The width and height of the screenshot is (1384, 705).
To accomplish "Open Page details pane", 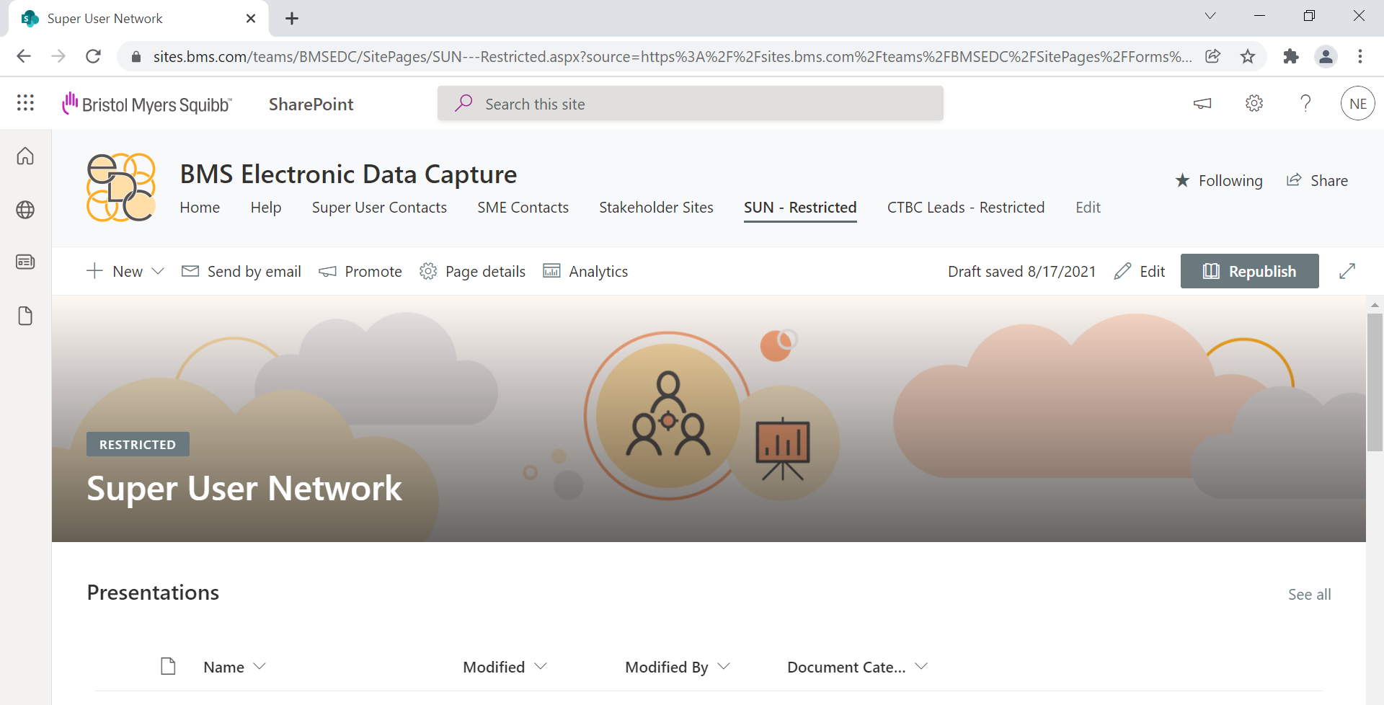I will (x=473, y=271).
